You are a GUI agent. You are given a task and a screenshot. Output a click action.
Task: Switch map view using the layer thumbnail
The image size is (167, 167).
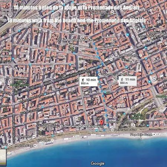point(3,157)
